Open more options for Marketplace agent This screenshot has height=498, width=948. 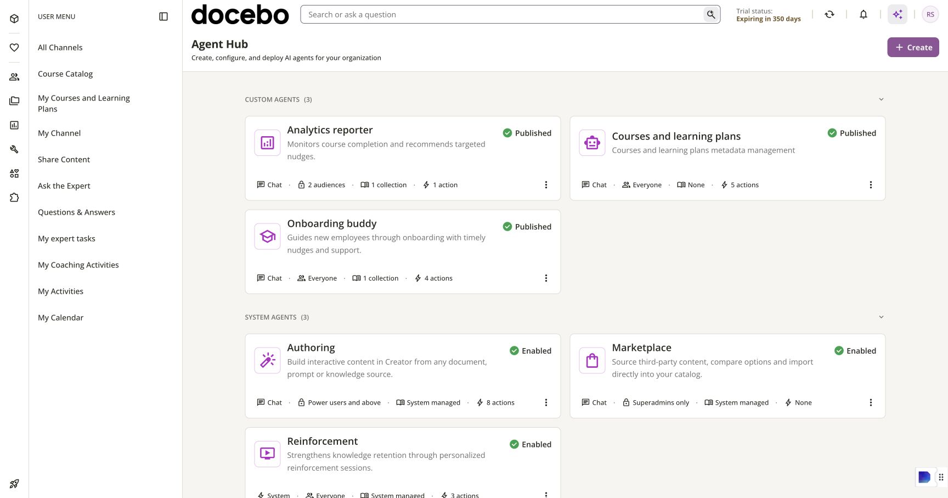coord(871,402)
